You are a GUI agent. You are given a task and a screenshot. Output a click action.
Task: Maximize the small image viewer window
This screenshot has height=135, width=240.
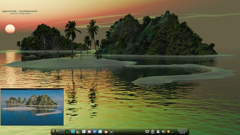[x=61, y=89]
